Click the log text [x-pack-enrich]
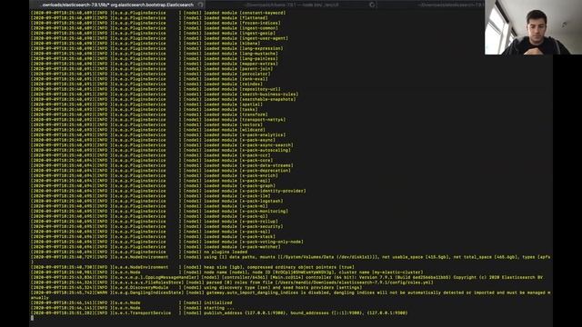This screenshot has height=327, width=582. click(258, 175)
